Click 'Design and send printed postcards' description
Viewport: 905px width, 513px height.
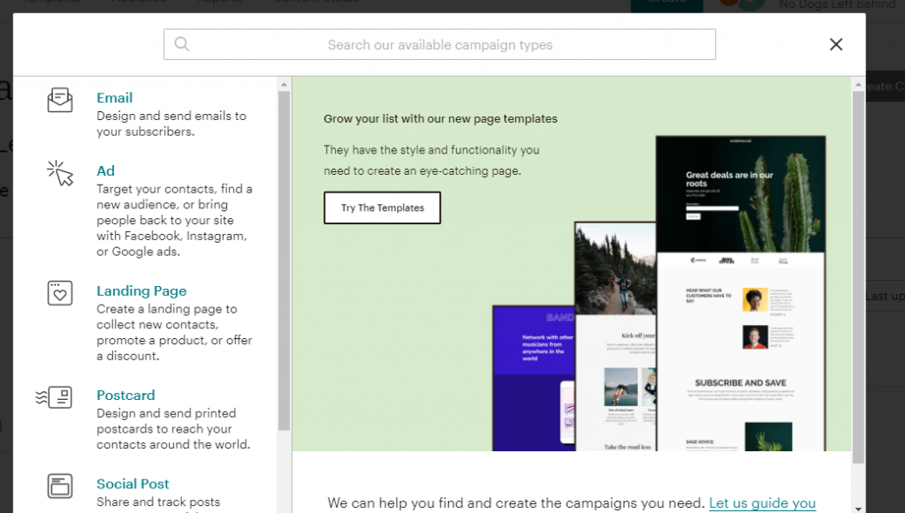point(173,429)
